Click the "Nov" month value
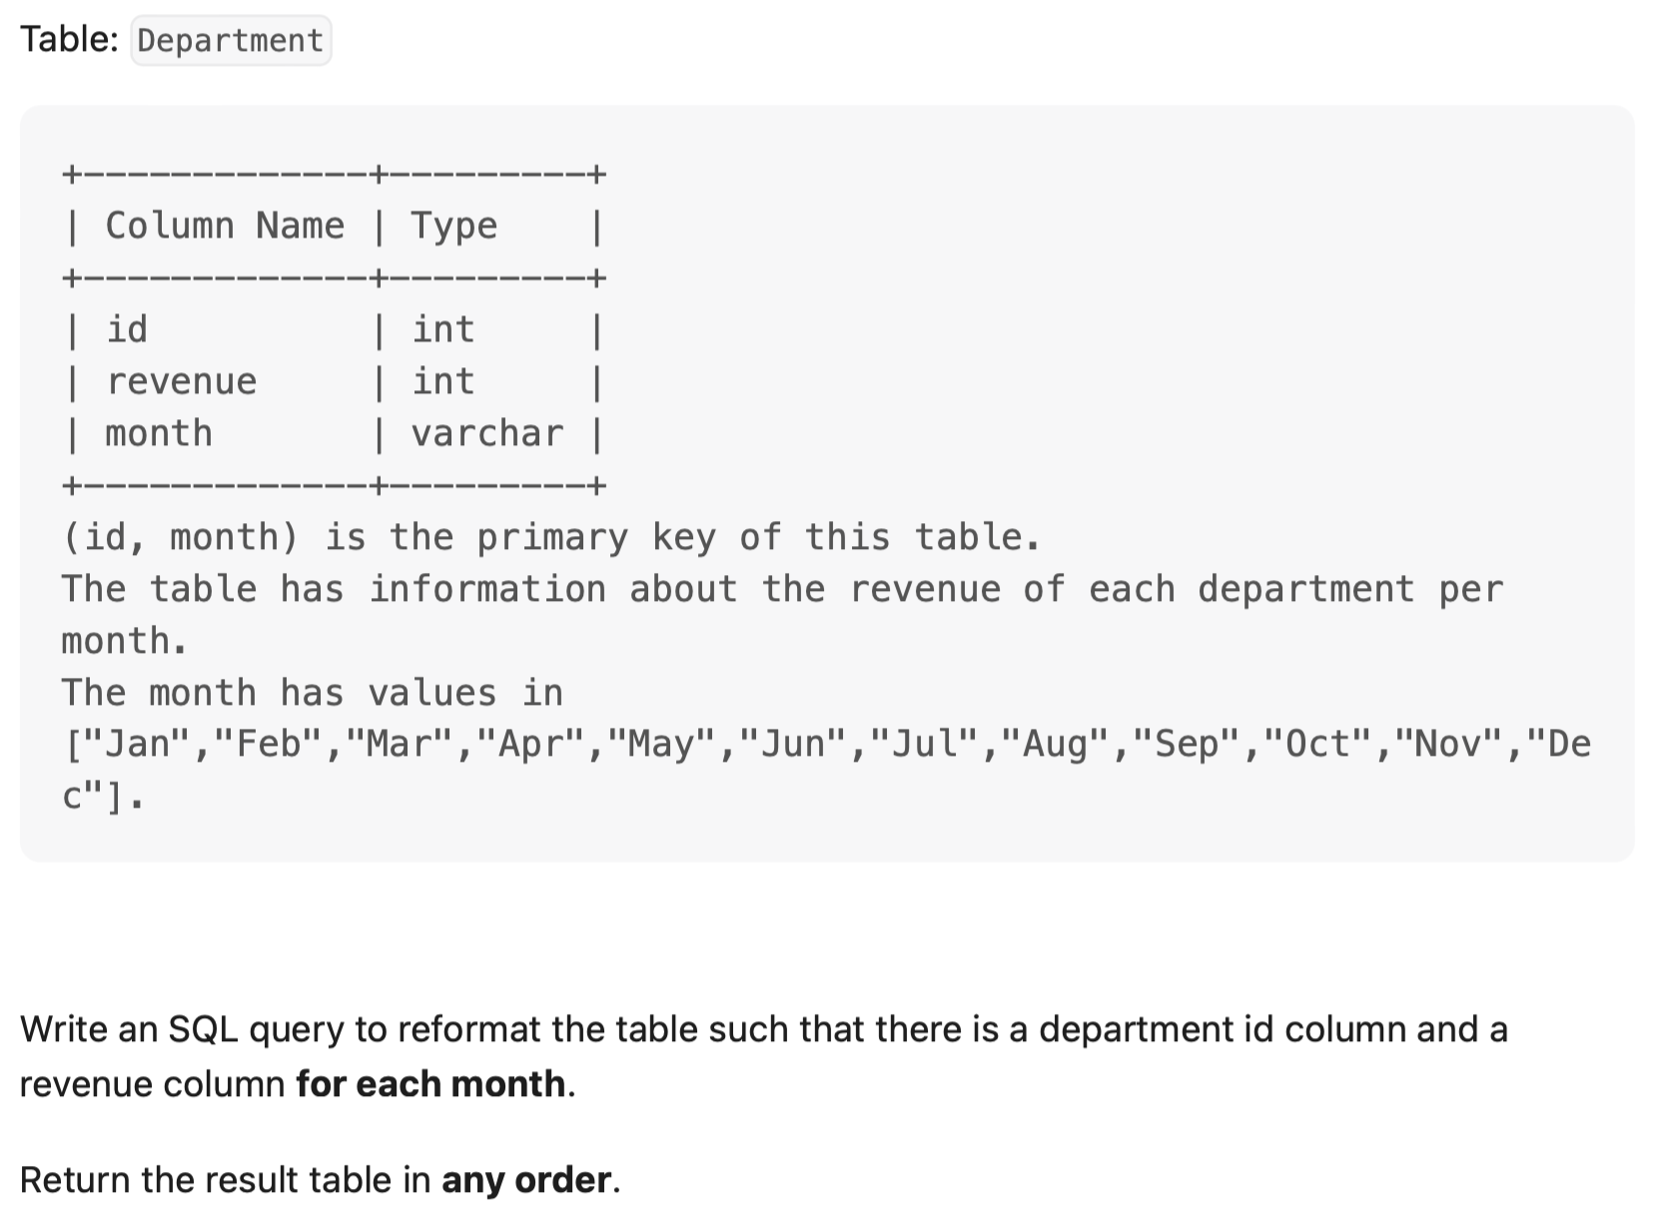This screenshot has width=1658, height=1210. (1449, 744)
